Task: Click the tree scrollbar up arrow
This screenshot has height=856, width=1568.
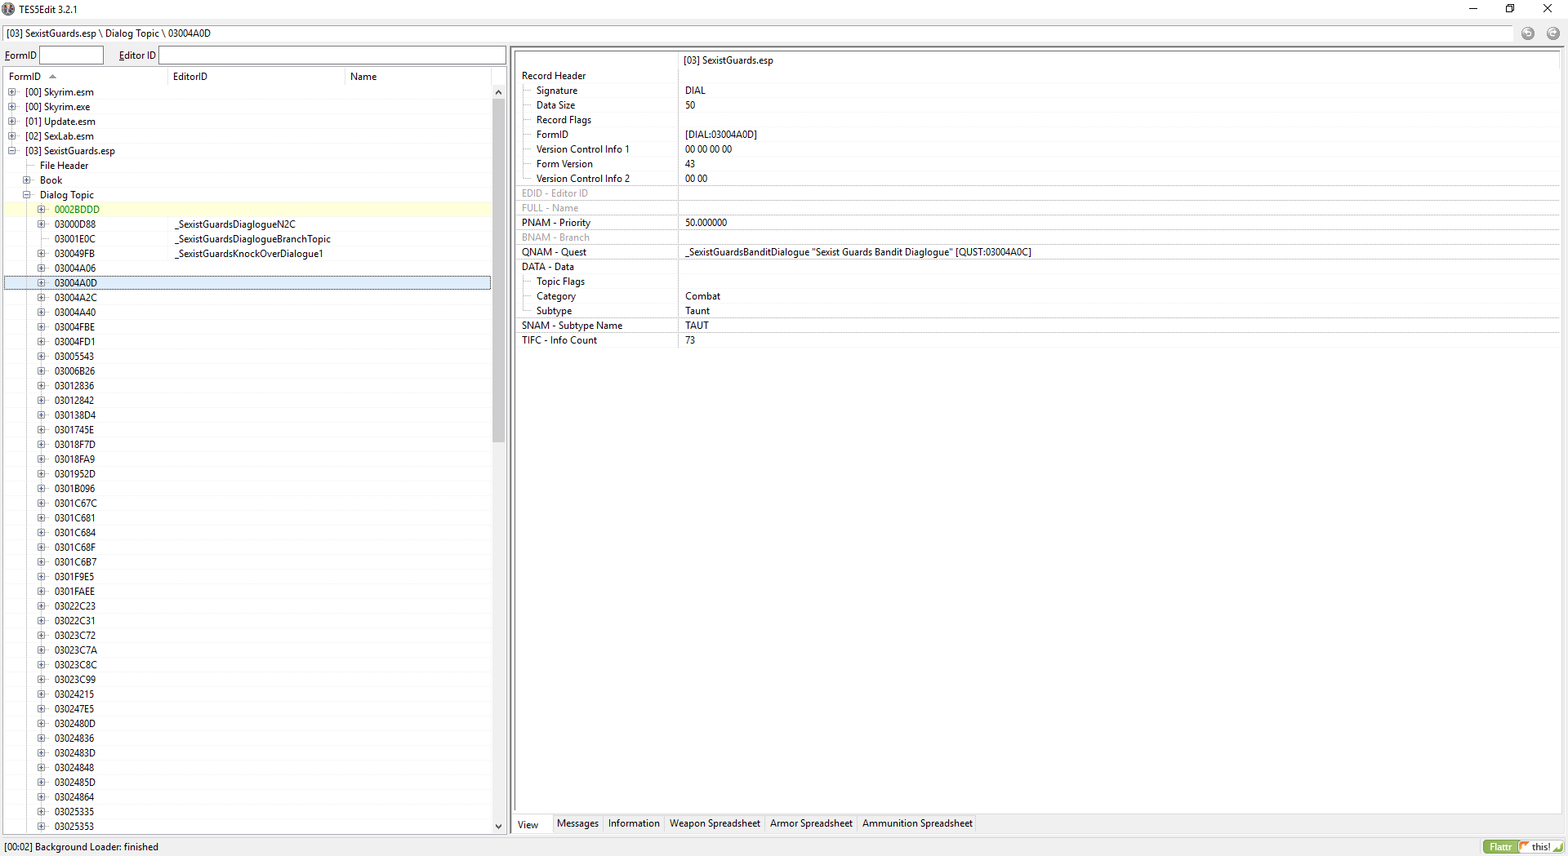Action: (x=498, y=92)
